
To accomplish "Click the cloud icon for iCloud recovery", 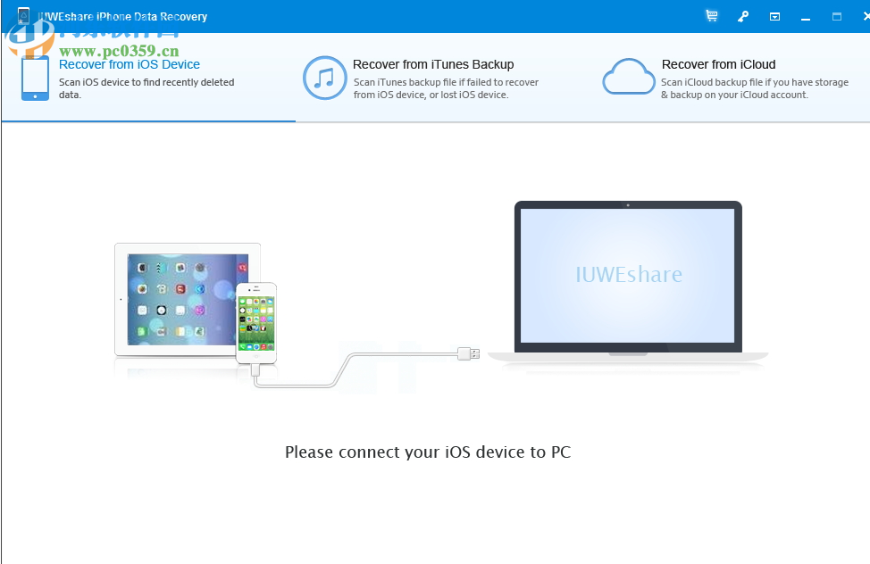I will [x=628, y=77].
